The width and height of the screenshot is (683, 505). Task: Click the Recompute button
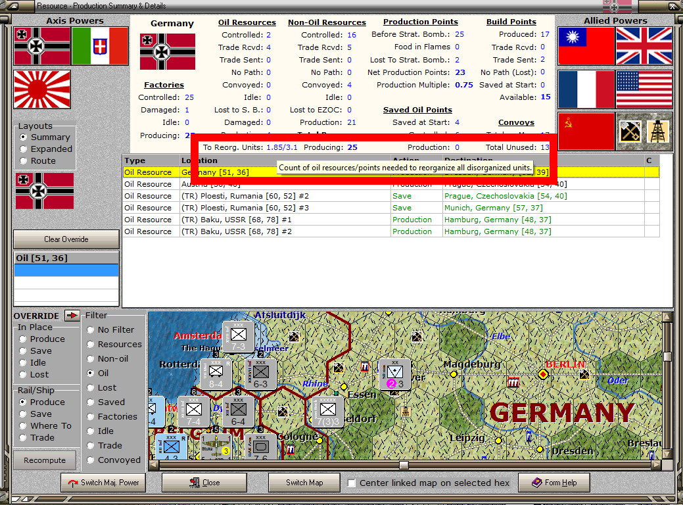click(x=45, y=460)
